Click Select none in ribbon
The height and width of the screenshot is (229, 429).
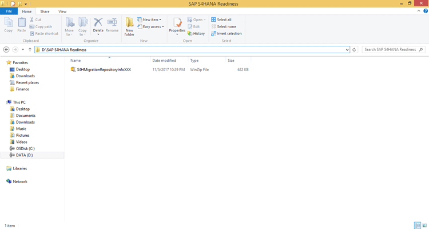[x=224, y=26]
